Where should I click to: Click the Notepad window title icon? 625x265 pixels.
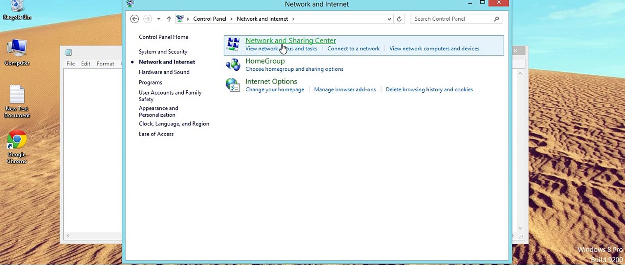[68, 52]
